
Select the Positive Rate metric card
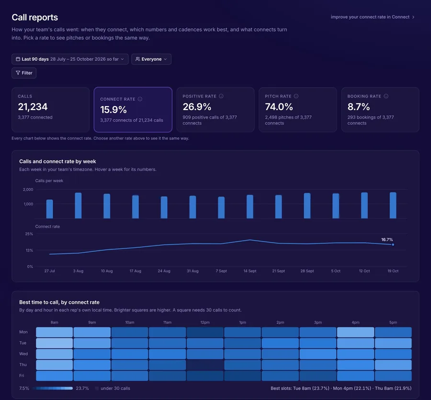point(215,110)
